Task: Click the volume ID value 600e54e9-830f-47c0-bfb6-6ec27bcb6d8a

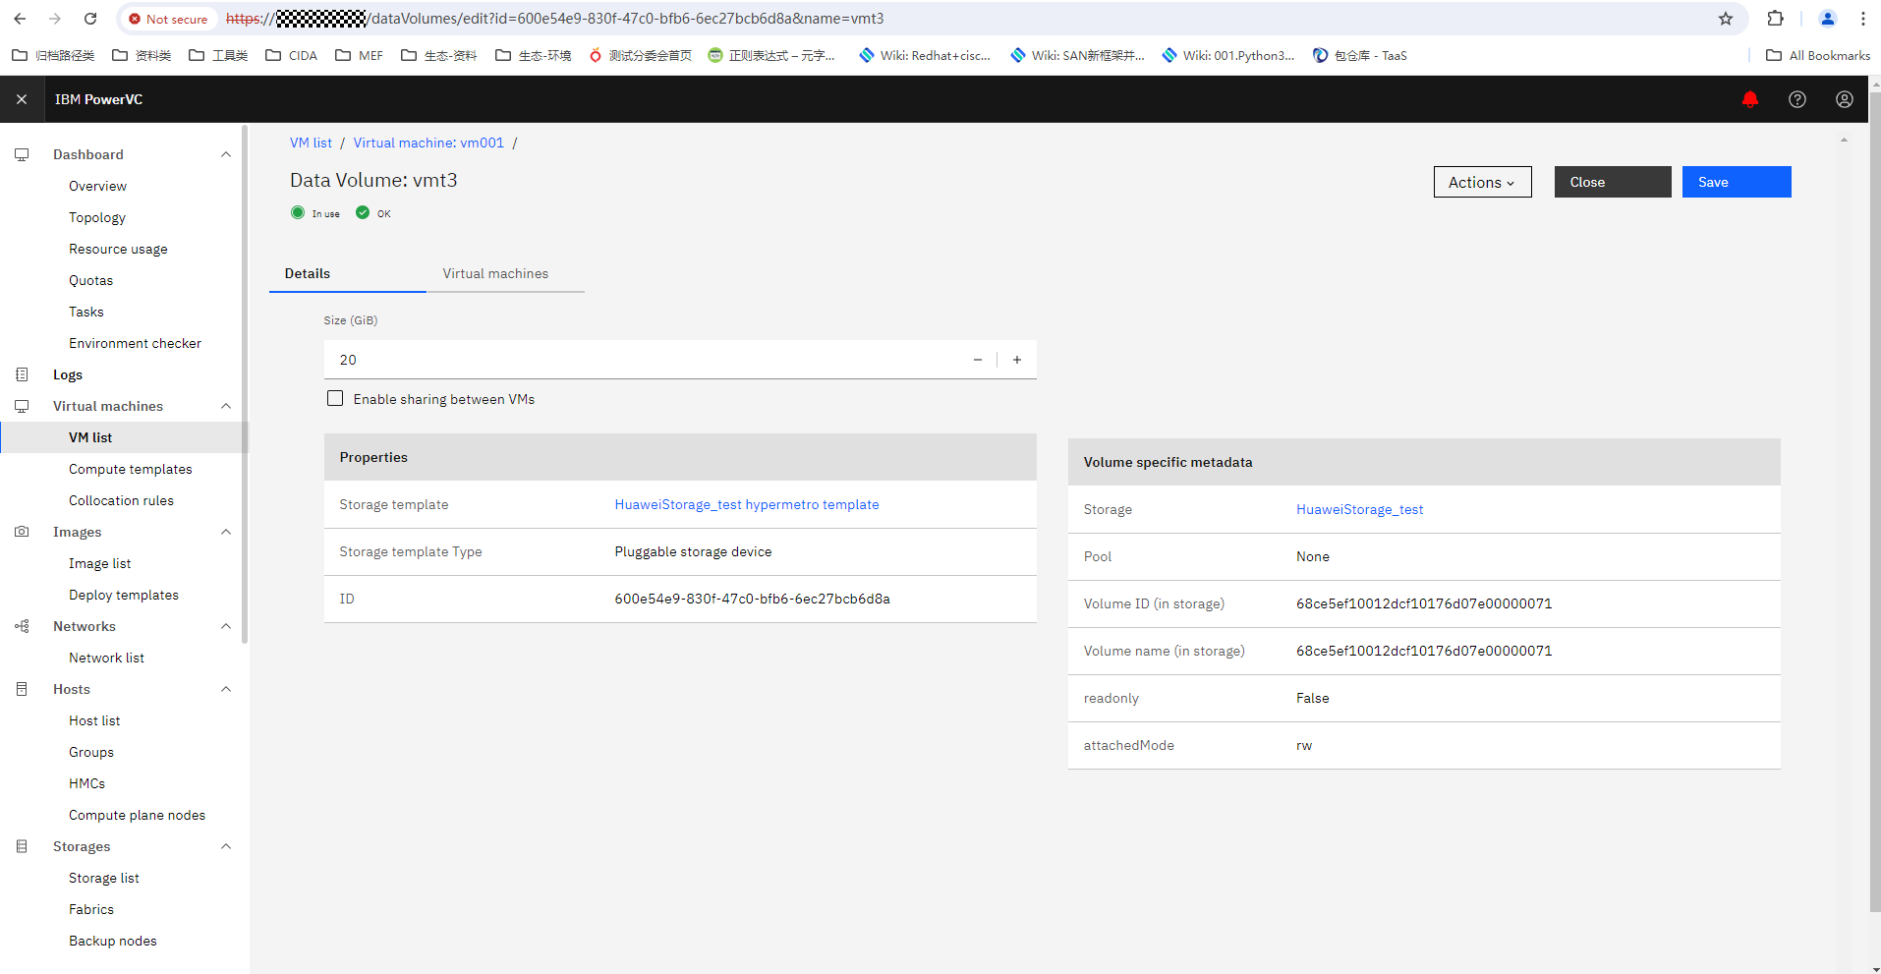Action: (x=752, y=599)
